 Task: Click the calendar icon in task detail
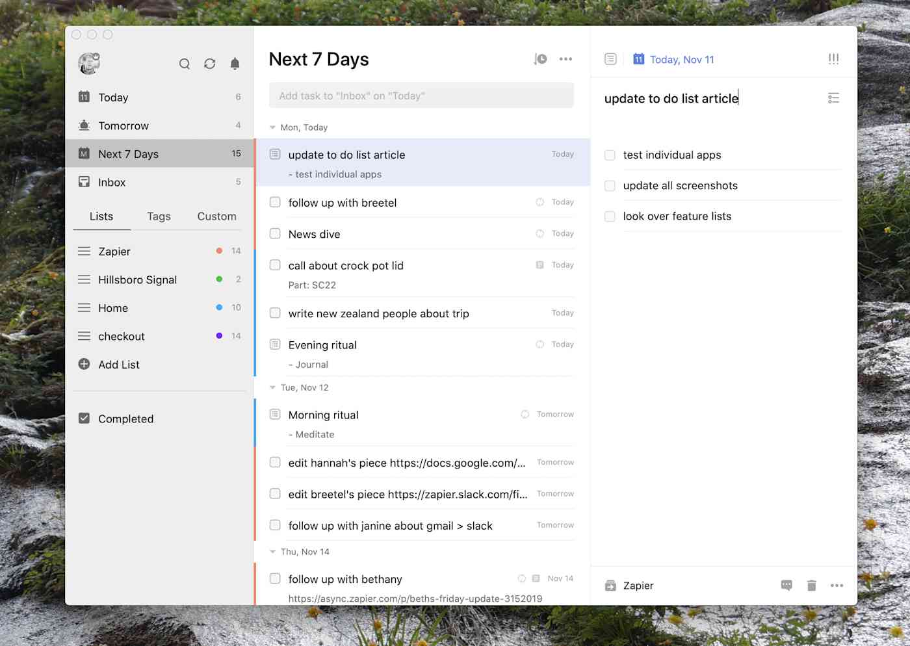click(638, 59)
